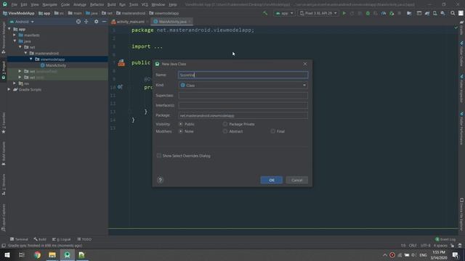Click Cancel in New Java Class dialog
The width and height of the screenshot is (465, 261).
point(296,180)
